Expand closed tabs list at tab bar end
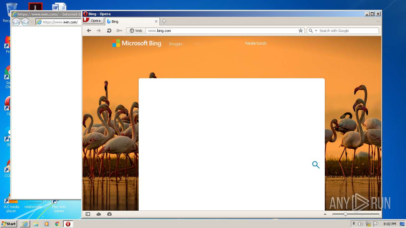 point(378,21)
